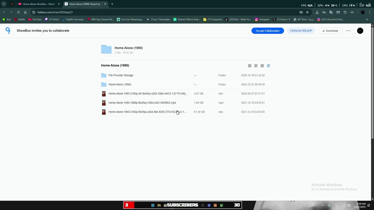This screenshot has width=374, height=210.
Task: Click the browser back arrow
Action: pyautogui.click(x=4, y=12)
